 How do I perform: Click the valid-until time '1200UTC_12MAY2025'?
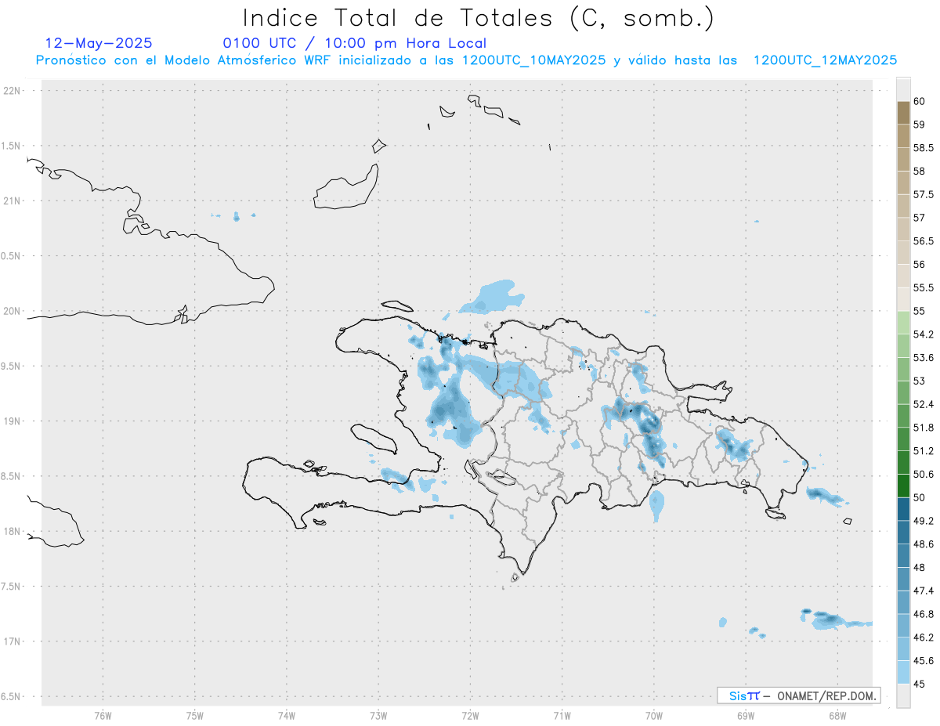(x=825, y=60)
